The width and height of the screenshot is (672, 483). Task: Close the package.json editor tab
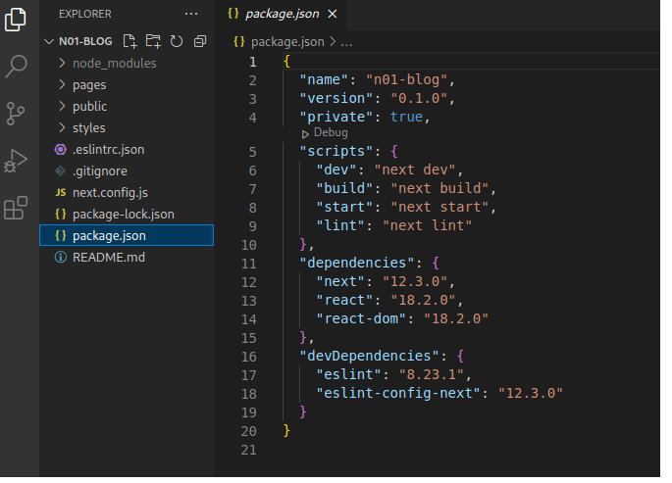point(333,14)
